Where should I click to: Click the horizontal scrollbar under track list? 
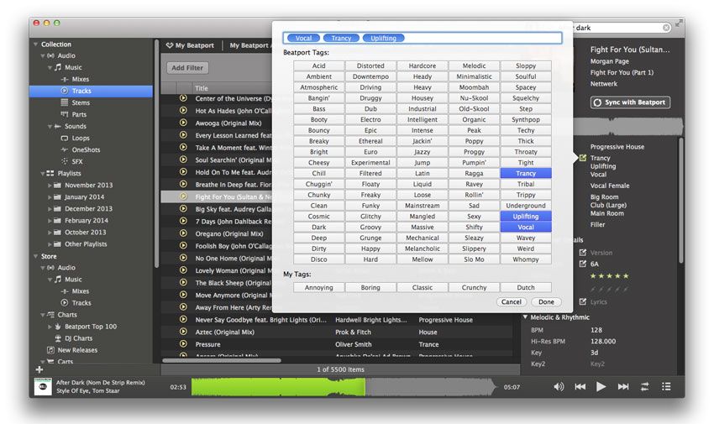[222, 360]
